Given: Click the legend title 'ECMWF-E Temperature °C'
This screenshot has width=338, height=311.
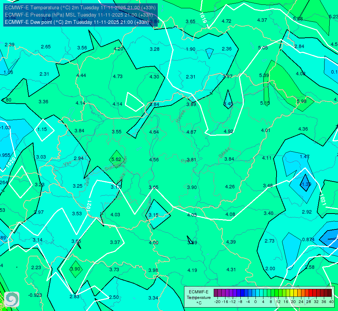Looking at the screenshot, I should 199,298.
